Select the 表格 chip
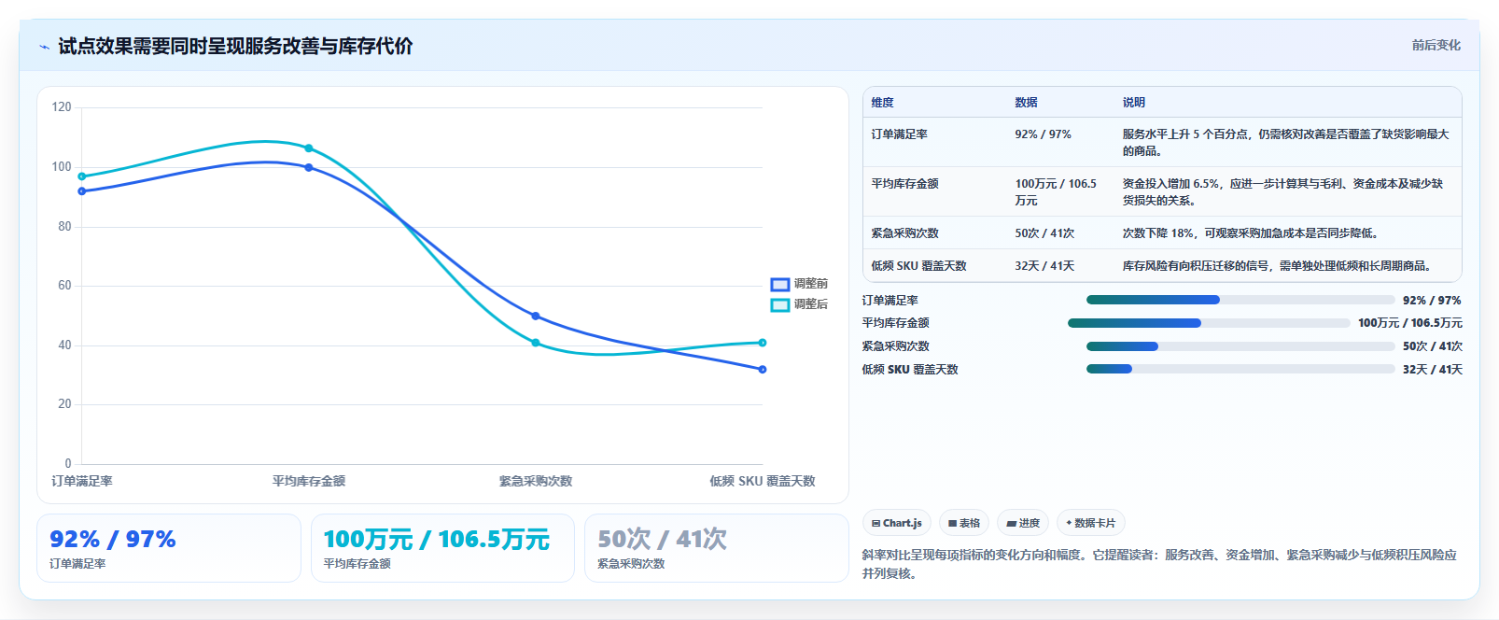Image resolution: width=1499 pixels, height=620 pixels. click(x=964, y=523)
